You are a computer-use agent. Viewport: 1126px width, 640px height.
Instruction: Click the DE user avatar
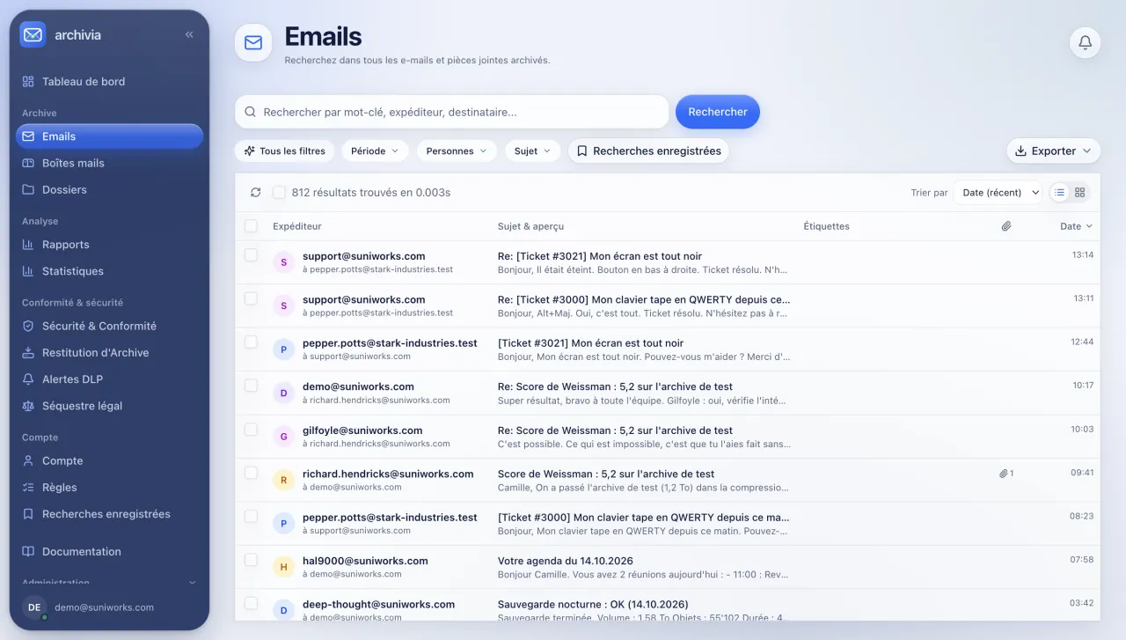34,607
